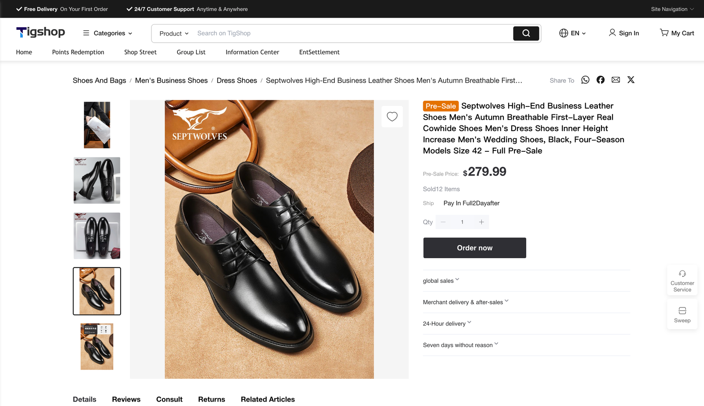The width and height of the screenshot is (704, 406).
Task: Click the search magnifier button
Action: click(526, 33)
